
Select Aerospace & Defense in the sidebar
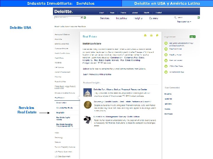(62, 34)
